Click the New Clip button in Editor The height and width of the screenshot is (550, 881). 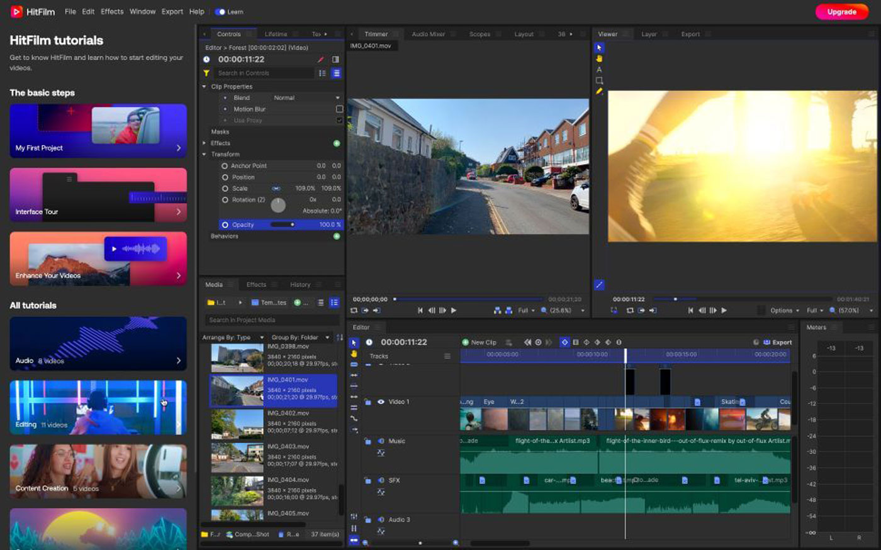click(x=480, y=343)
